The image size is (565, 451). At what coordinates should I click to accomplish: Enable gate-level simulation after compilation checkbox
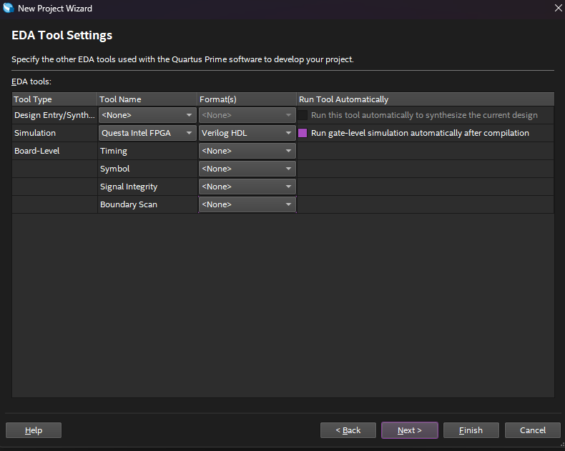(x=303, y=133)
